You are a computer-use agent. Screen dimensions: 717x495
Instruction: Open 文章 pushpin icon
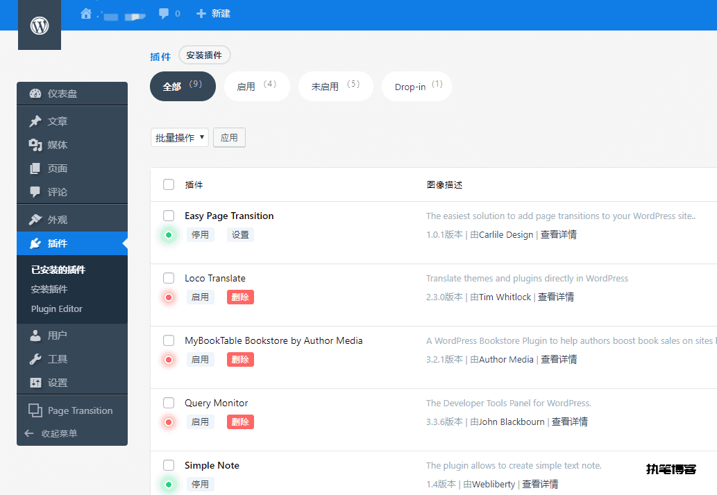[x=35, y=121]
